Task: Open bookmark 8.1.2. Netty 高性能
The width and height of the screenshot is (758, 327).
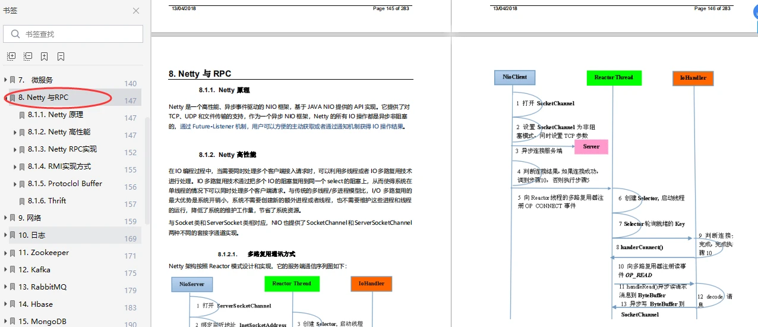Action: tap(59, 132)
